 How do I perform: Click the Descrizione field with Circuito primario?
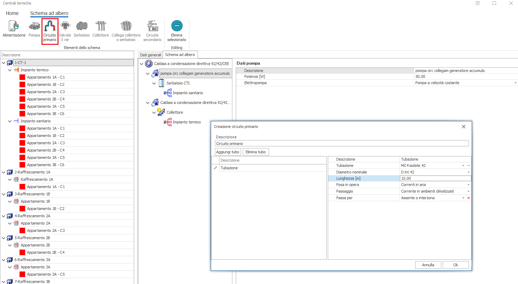tap(341, 144)
